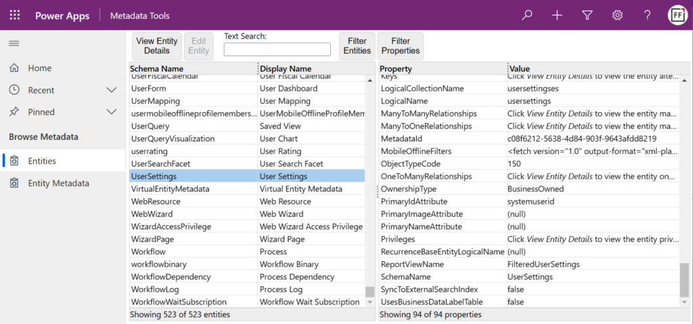Click the Power Apps title link

(62, 16)
